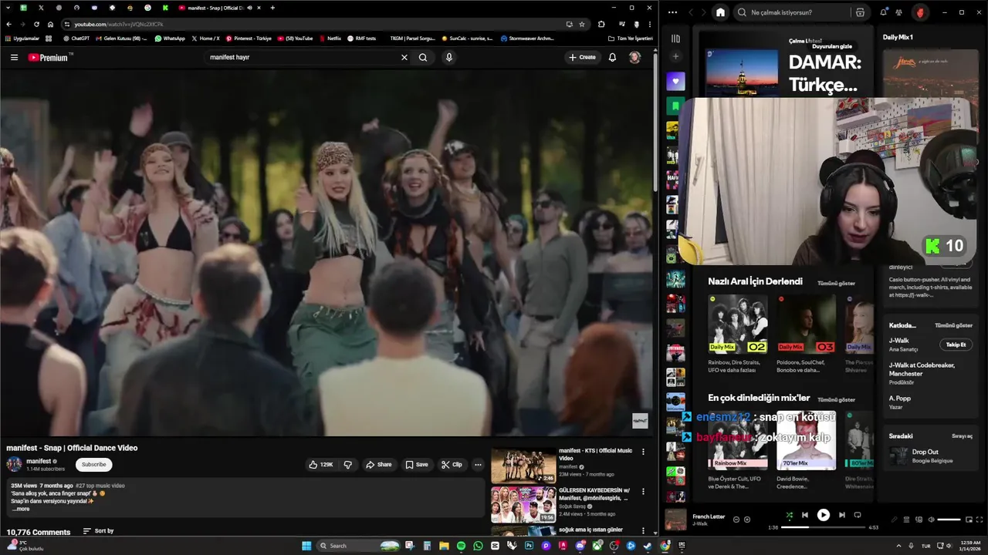Viewport: 988px width, 555px height.
Task: Open more actions ellipsis below video
Action: (x=478, y=465)
